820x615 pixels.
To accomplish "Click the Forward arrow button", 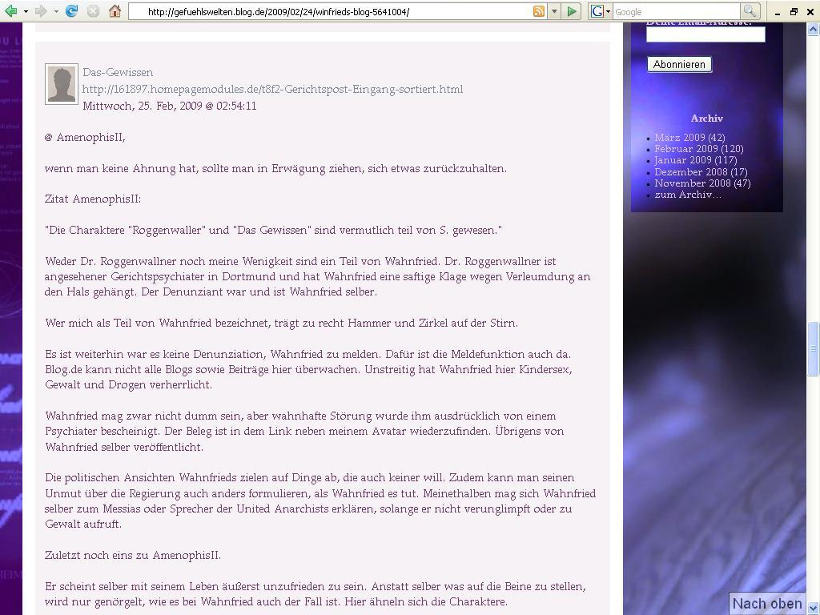I will (x=40, y=11).
